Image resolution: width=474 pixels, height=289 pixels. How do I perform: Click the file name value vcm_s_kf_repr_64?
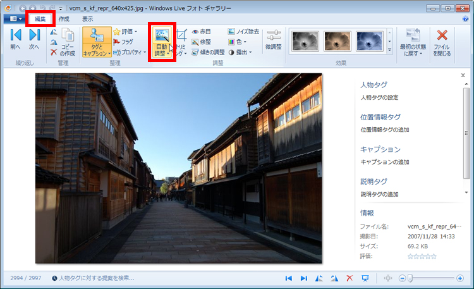(x=434, y=226)
